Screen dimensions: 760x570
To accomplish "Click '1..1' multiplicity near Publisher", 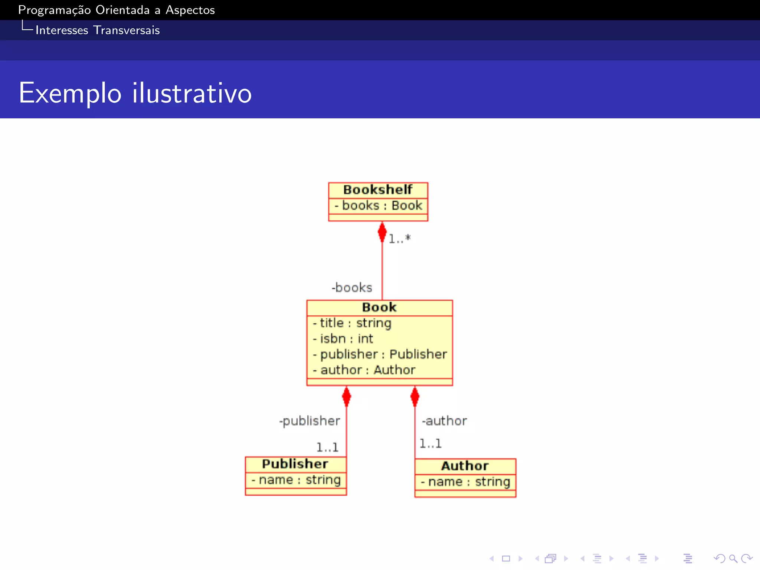I will 327,448.
